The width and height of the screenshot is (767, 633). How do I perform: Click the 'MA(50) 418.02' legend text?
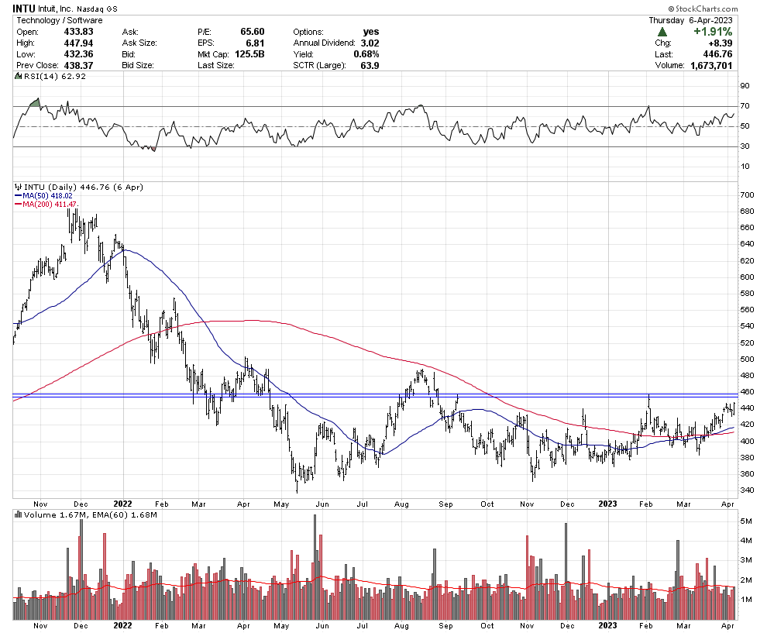coord(47,196)
